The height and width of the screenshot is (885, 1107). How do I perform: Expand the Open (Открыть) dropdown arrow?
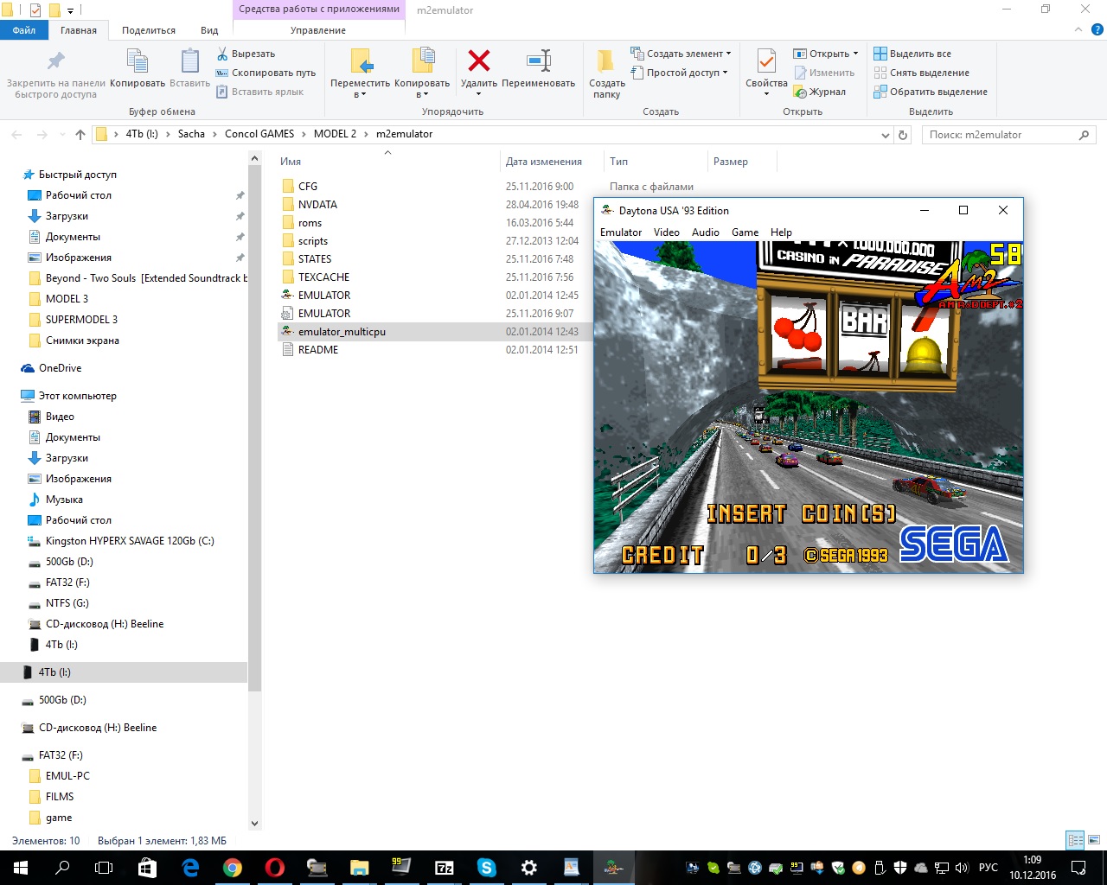(855, 54)
